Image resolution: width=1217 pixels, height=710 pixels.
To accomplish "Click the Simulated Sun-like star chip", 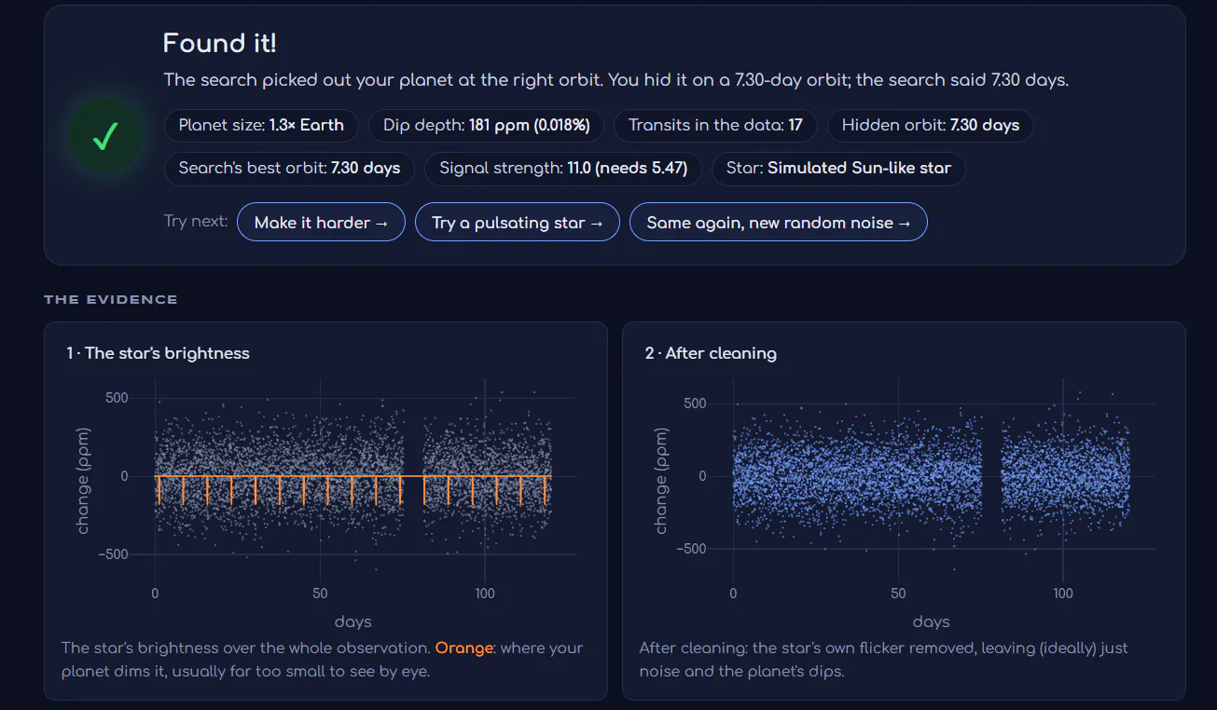I will (838, 169).
